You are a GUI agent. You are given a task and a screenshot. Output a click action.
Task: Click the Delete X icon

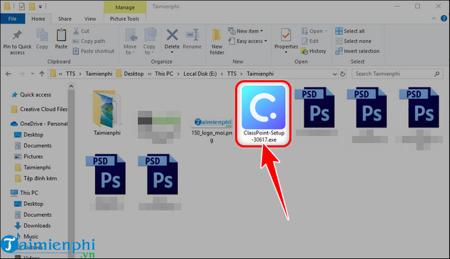pyautogui.click(x=172, y=35)
